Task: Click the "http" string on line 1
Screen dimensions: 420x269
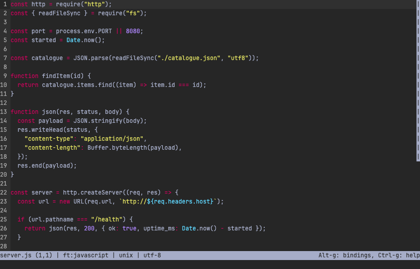Action: pyautogui.click(x=94, y=4)
